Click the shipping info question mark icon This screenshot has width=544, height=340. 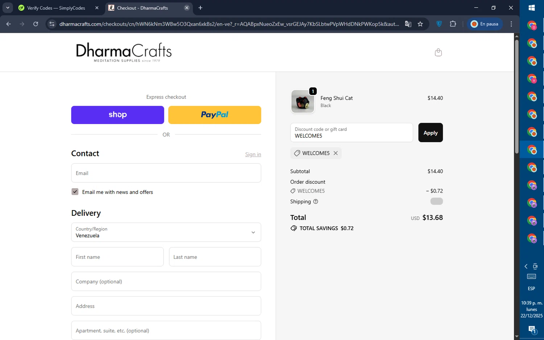tap(316, 202)
